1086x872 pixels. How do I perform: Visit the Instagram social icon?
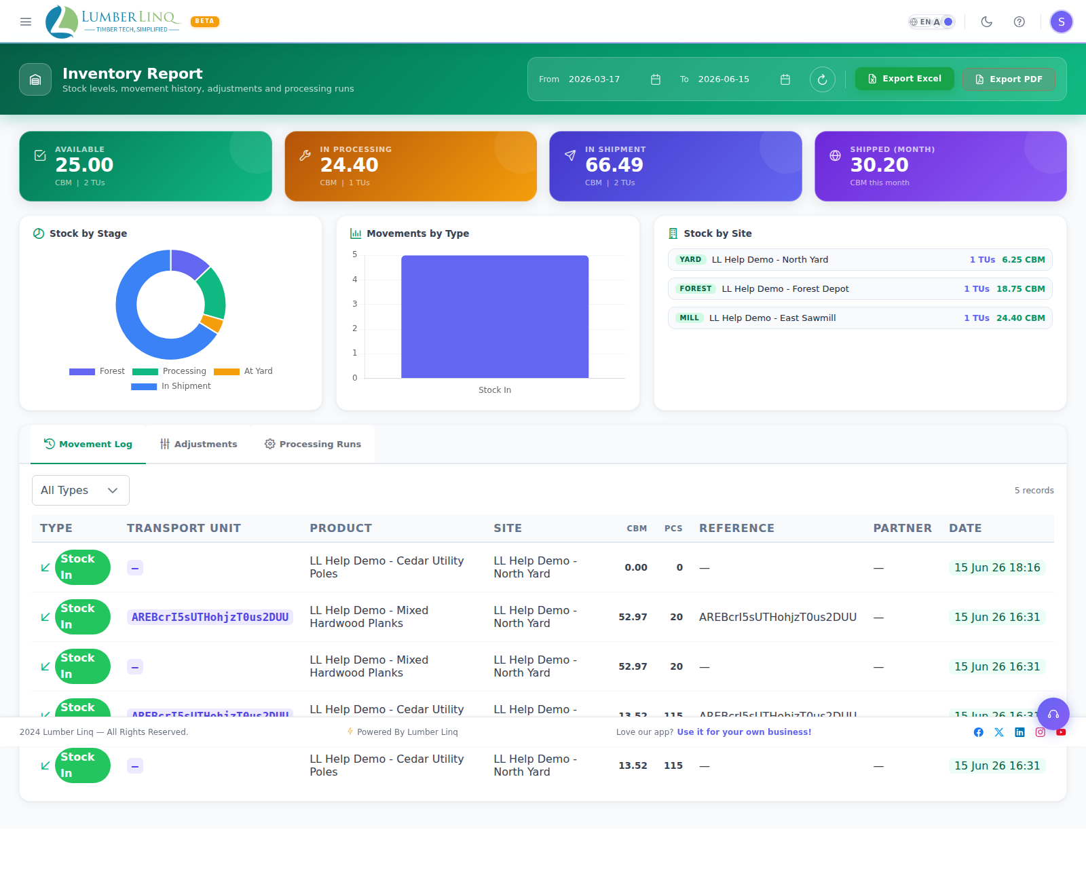[1041, 732]
